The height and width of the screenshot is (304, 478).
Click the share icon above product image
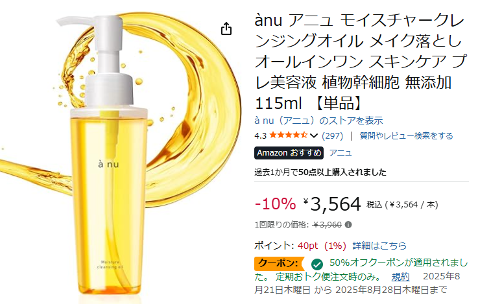point(226,29)
